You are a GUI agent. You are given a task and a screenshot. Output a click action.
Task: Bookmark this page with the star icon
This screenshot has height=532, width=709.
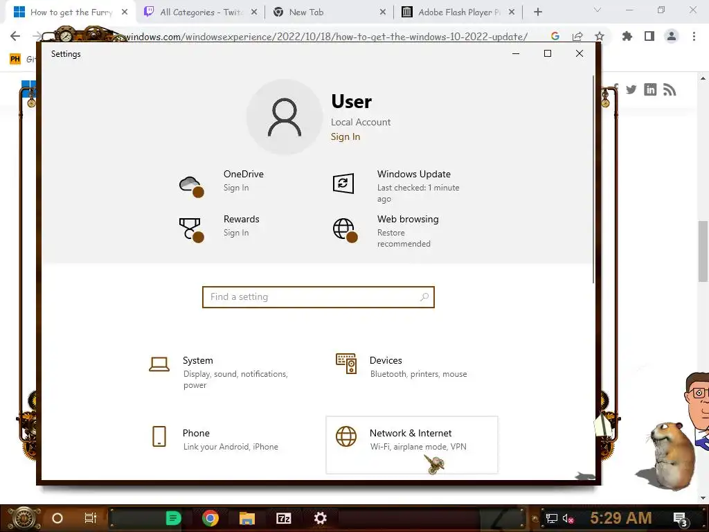pos(600,36)
